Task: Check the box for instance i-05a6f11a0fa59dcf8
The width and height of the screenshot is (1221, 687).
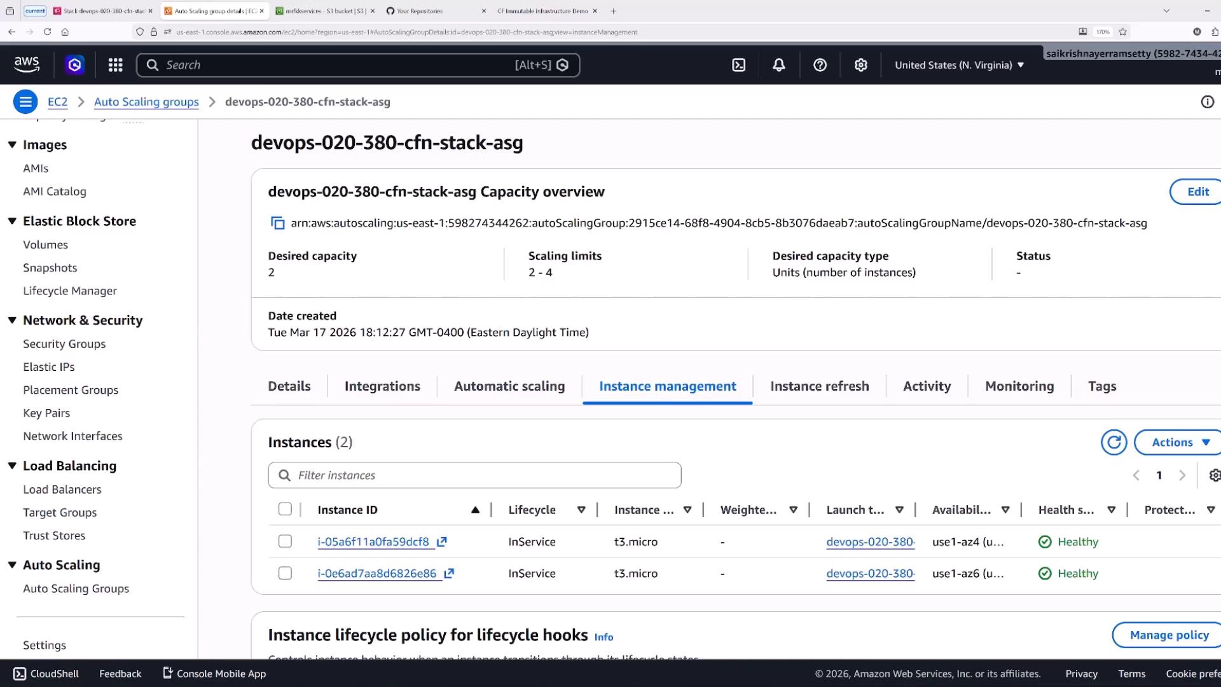Action: click(x=285, y=541)
